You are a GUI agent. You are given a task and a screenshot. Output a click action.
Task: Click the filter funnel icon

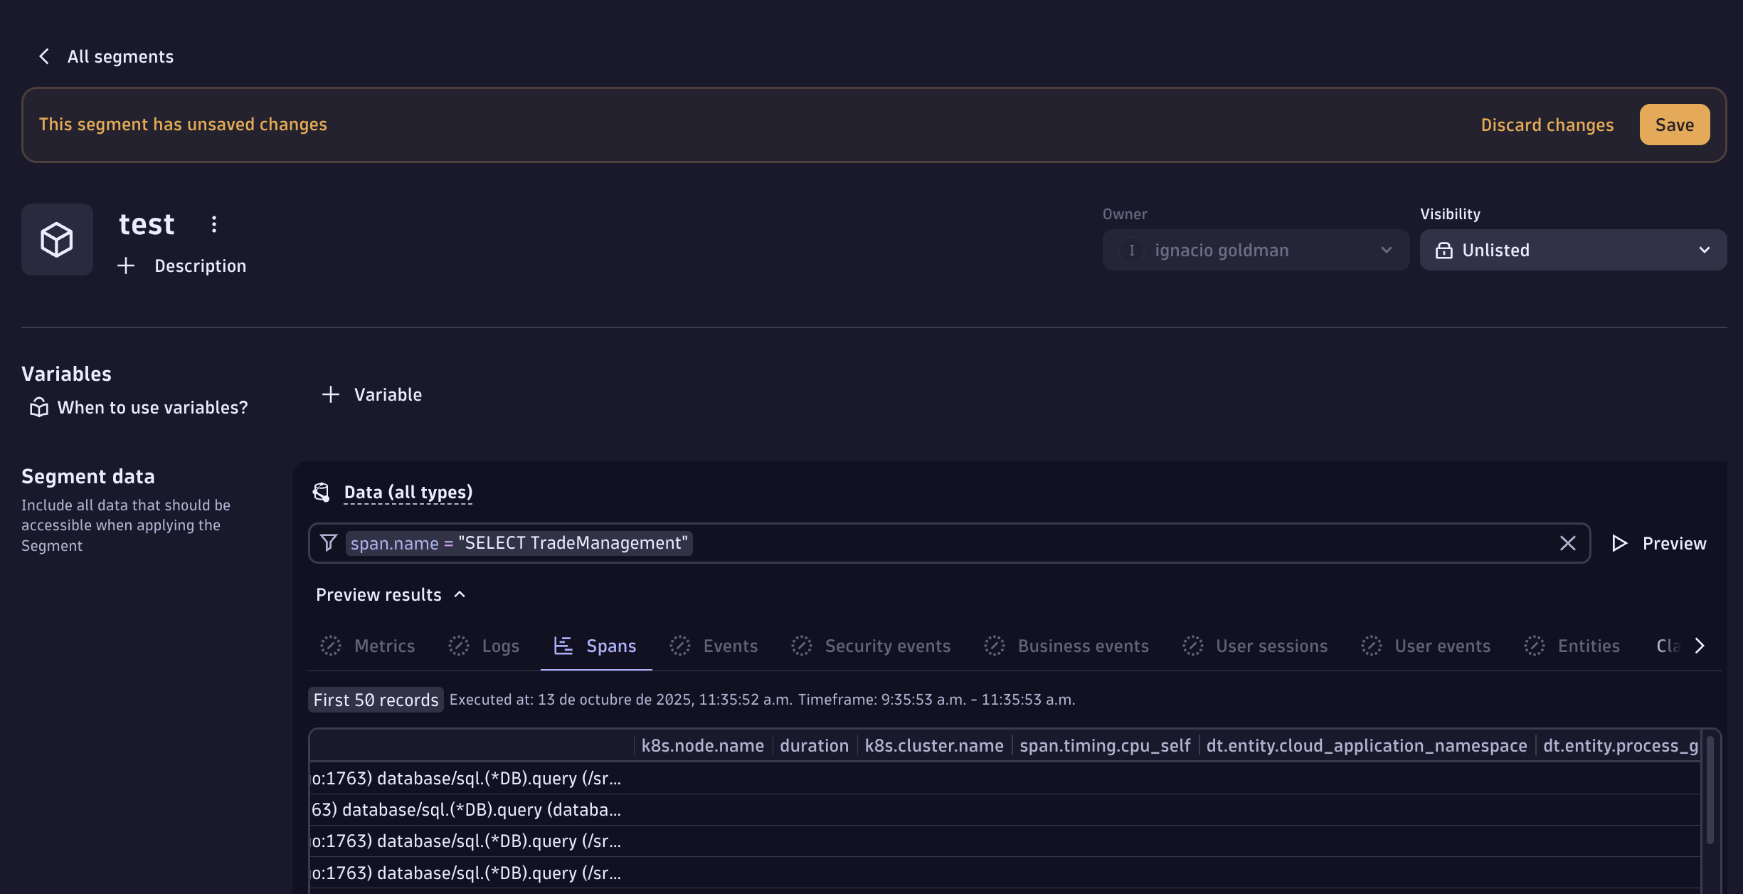(x=328, y=543)
